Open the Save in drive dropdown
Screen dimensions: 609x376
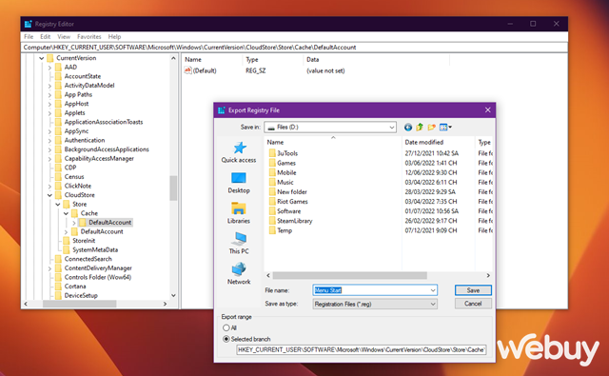click(x=330, y=127)
